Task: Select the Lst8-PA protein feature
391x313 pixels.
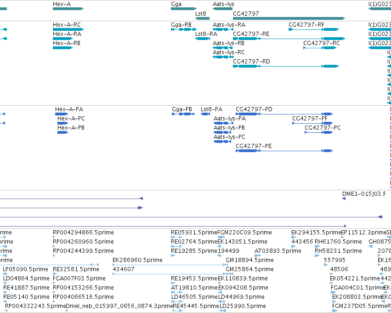Action: pos(205,114)
